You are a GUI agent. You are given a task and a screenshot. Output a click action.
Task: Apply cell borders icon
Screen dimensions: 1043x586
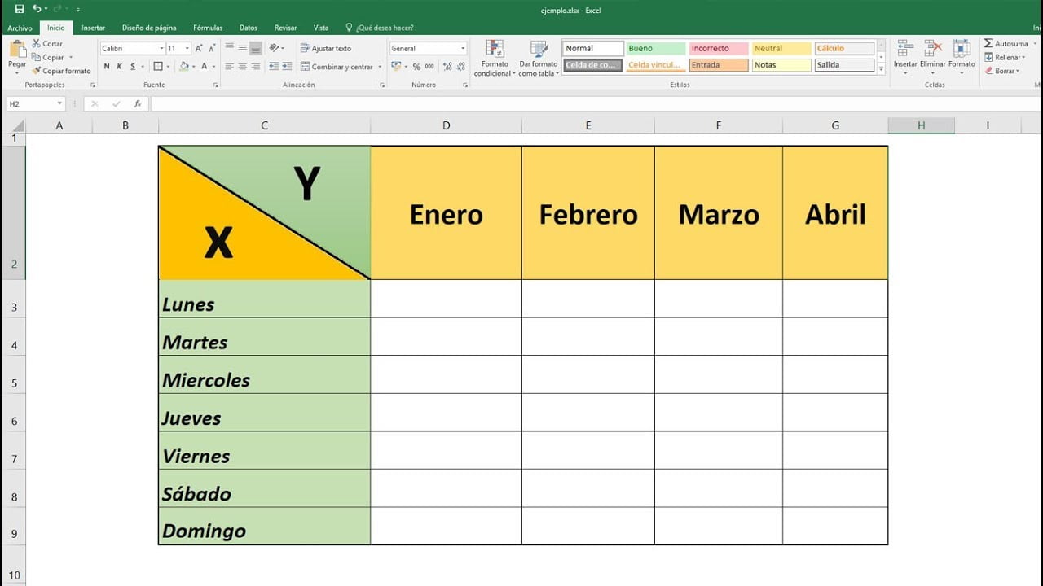coord(158,67)
